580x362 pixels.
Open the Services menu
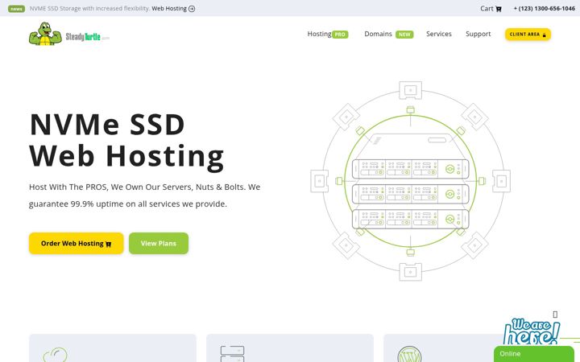click(x=439, y=34)
